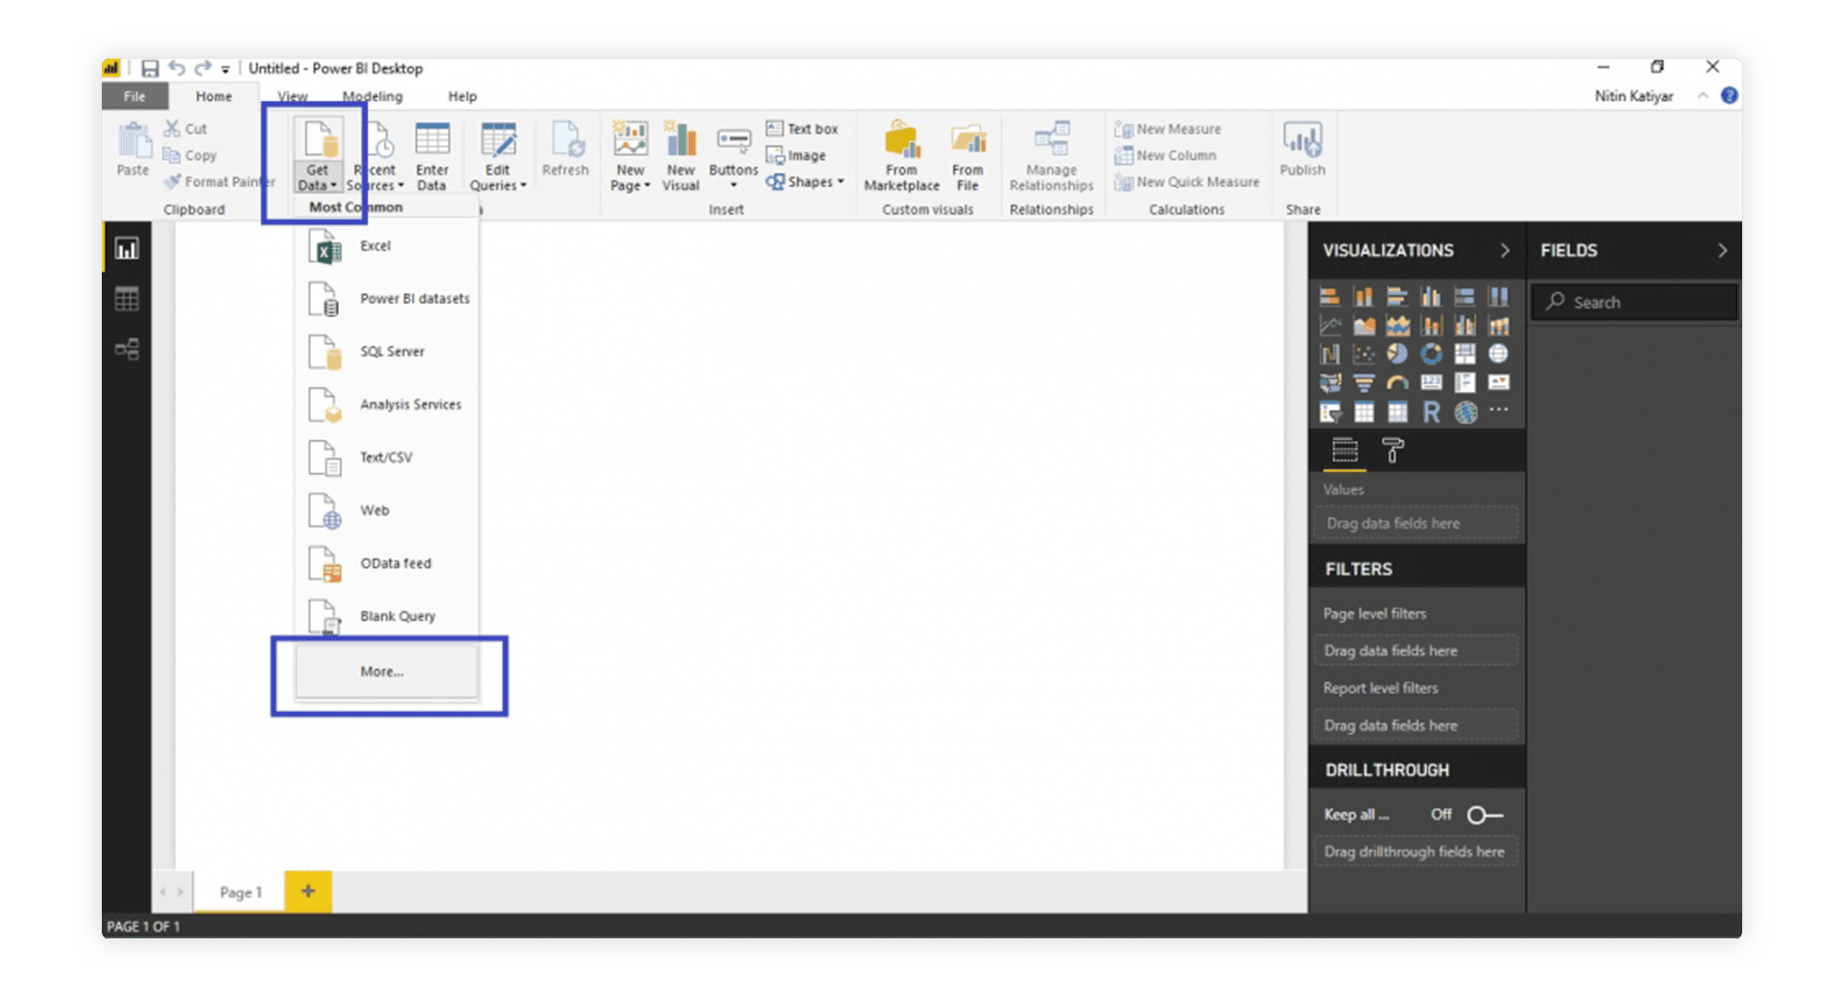This screenshot has height=999, width=1844.
Task: Expand the New Page dropdown
Action: pyautogui.click(x=630, y=179)
